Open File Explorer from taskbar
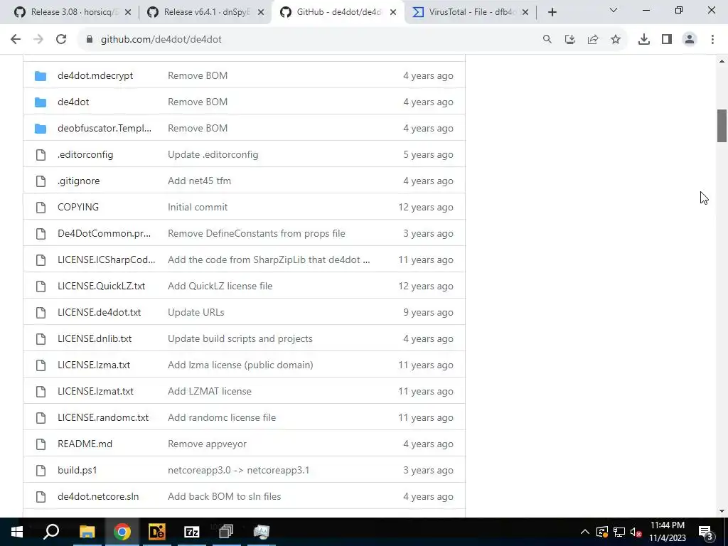 [x=87, y=532]
